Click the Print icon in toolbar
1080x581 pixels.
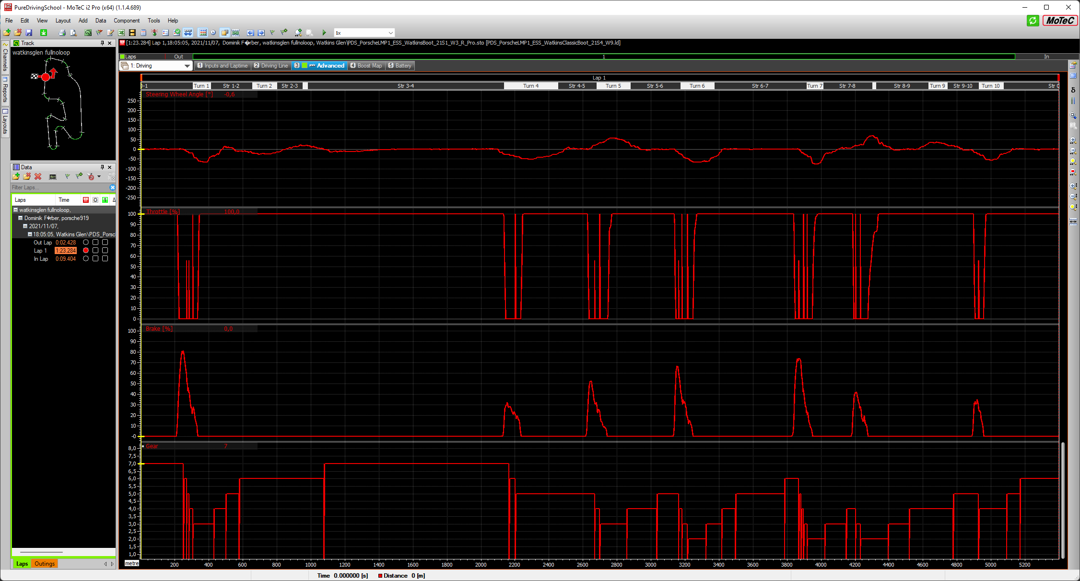[x=62, y=33]
